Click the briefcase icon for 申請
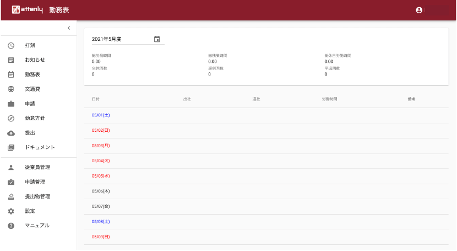Image resolution: width=457 pixels, height=251 pixels. (11, 104)
